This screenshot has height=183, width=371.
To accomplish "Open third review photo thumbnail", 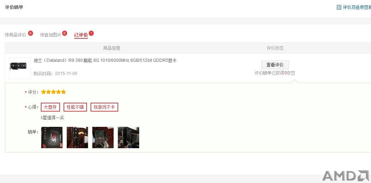I will (x=103, y=138).
